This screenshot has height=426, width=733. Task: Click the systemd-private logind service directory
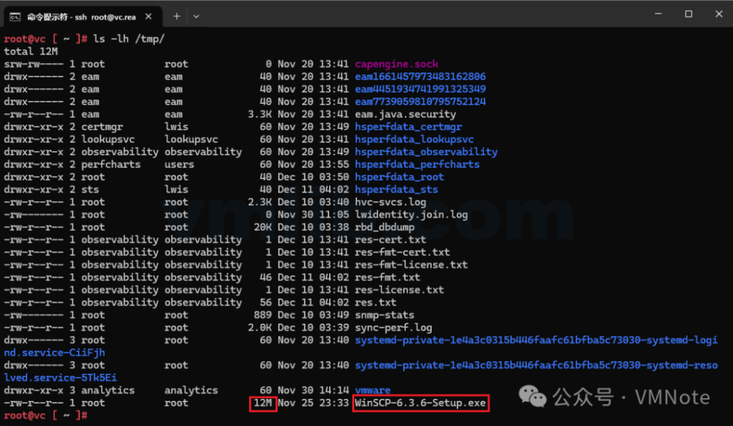(x=536, y=340)
